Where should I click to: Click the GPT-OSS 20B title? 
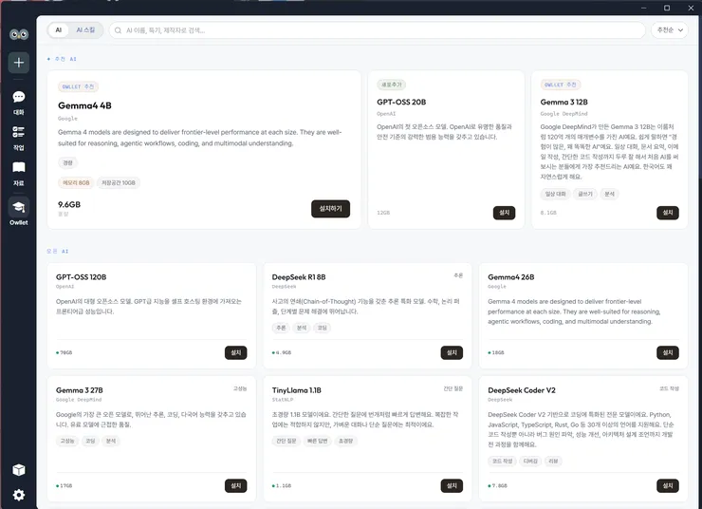coord(401,103)
